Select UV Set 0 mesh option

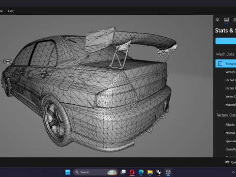tap(231, 80)
